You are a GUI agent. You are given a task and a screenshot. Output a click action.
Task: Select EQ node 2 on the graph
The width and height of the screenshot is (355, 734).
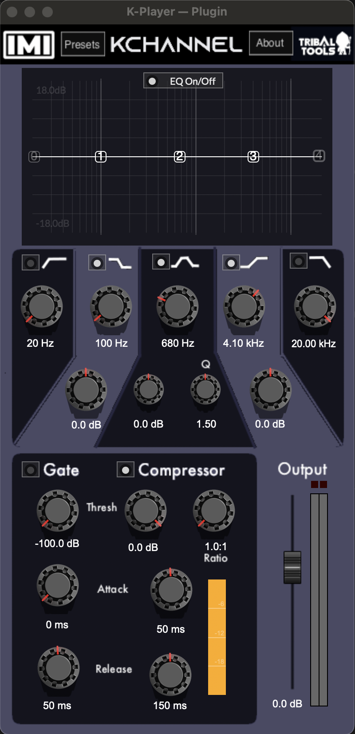[x=179, y=156]
